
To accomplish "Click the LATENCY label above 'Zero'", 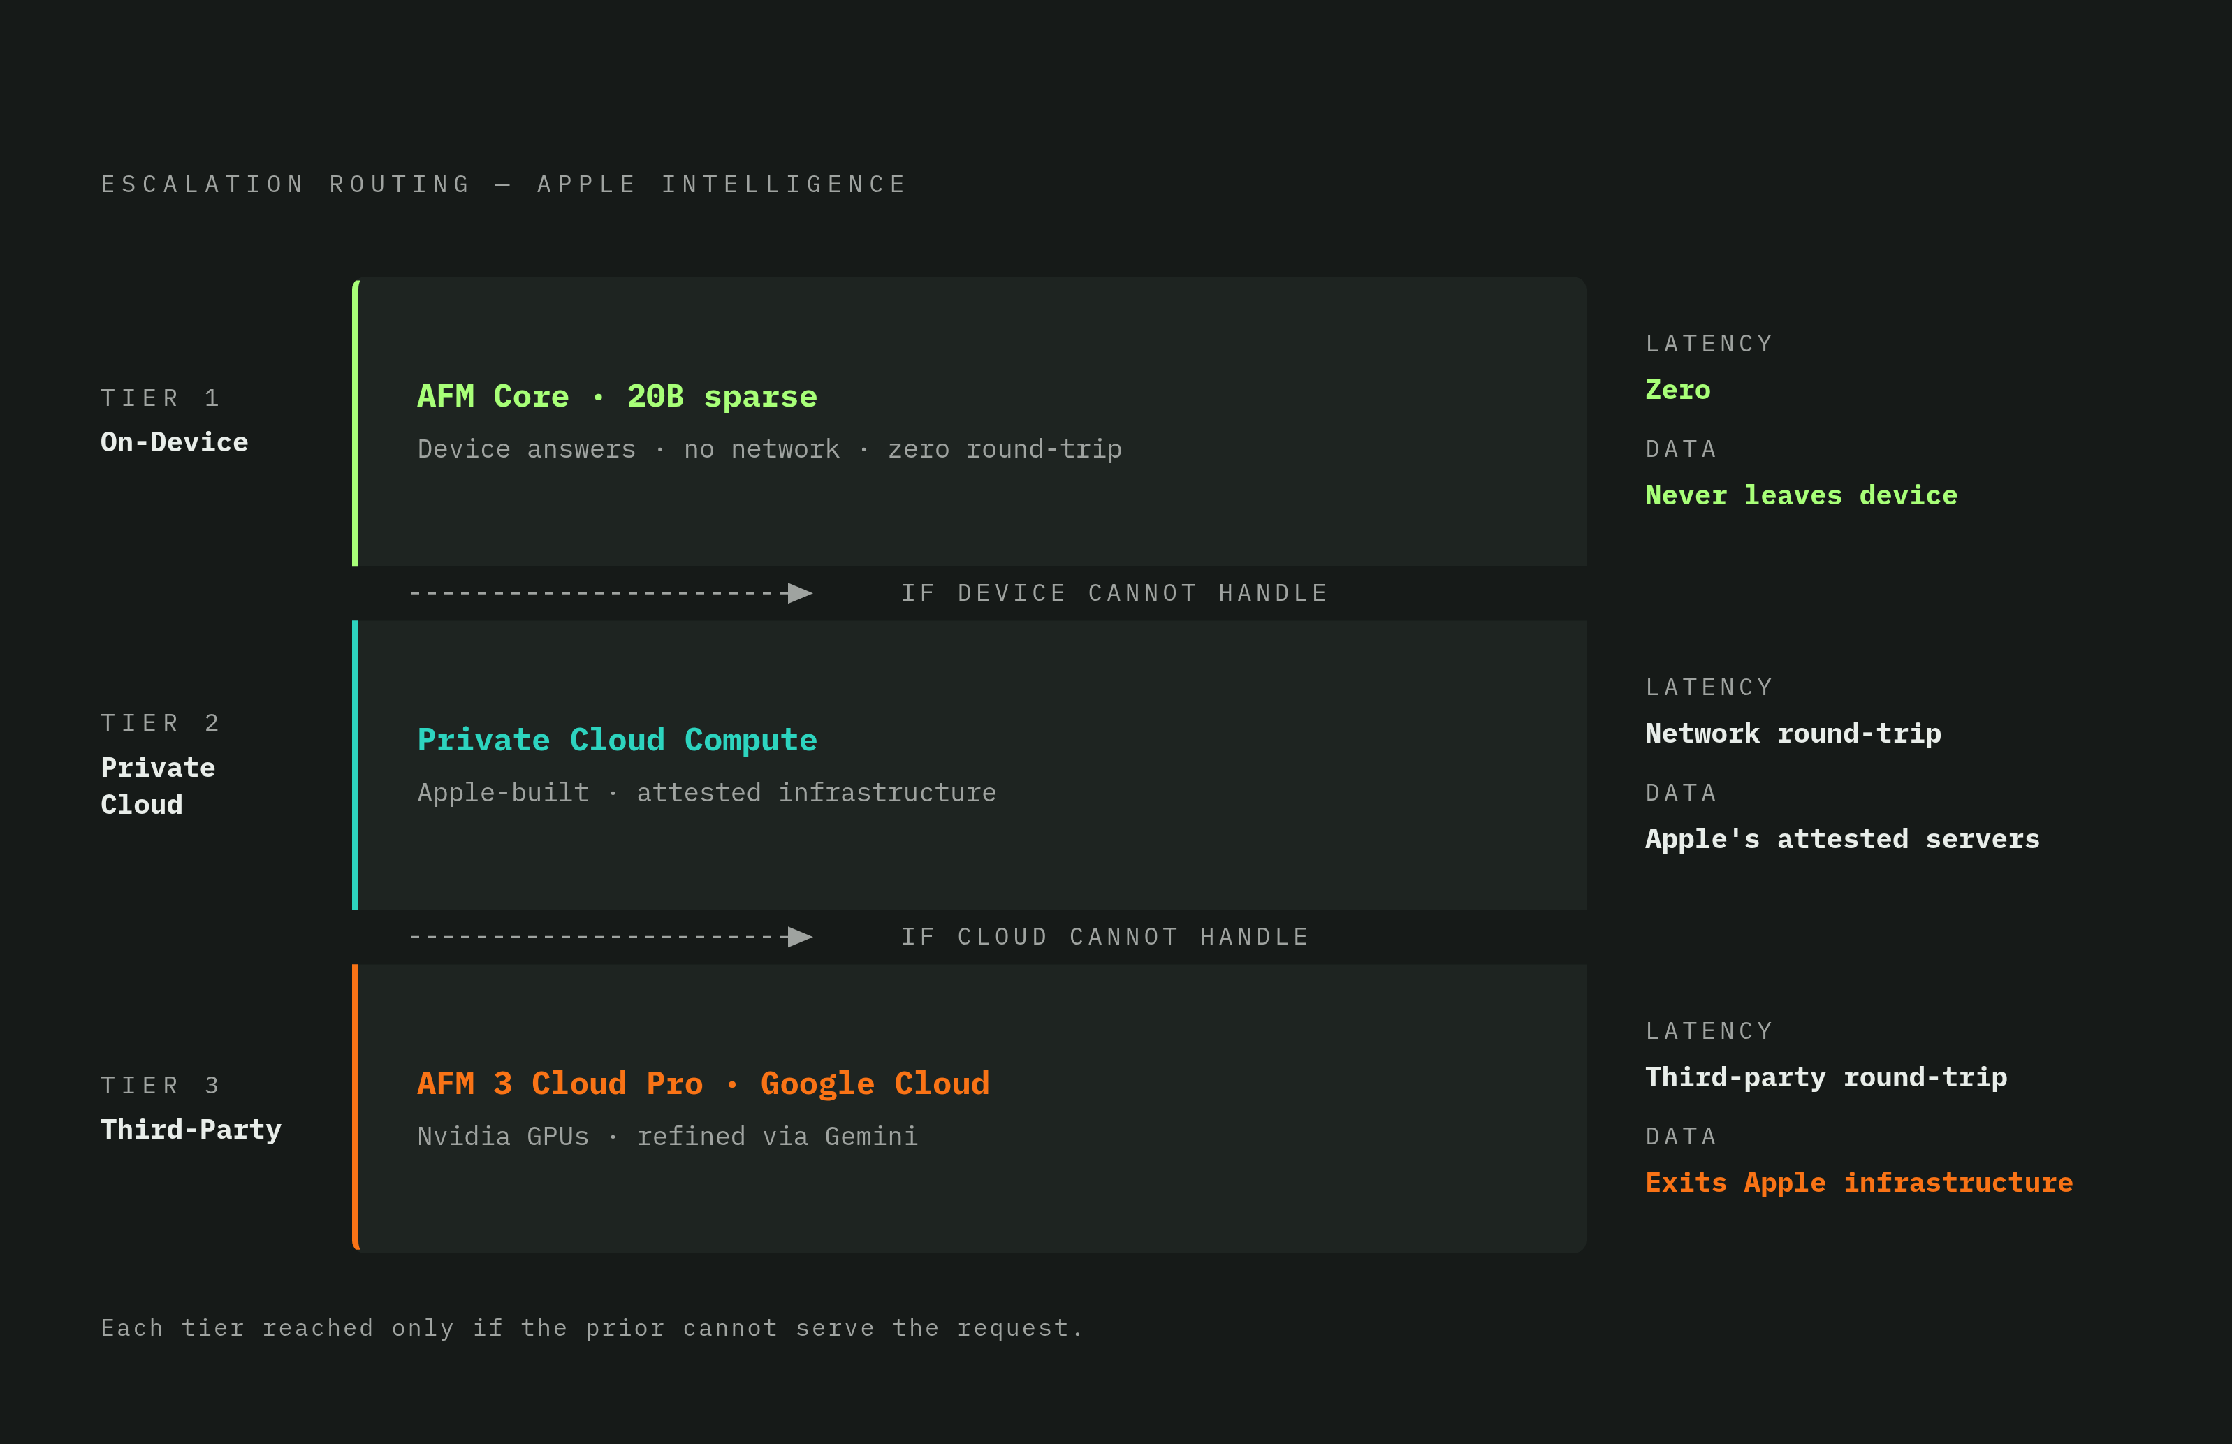I will tap(1709, 343).
